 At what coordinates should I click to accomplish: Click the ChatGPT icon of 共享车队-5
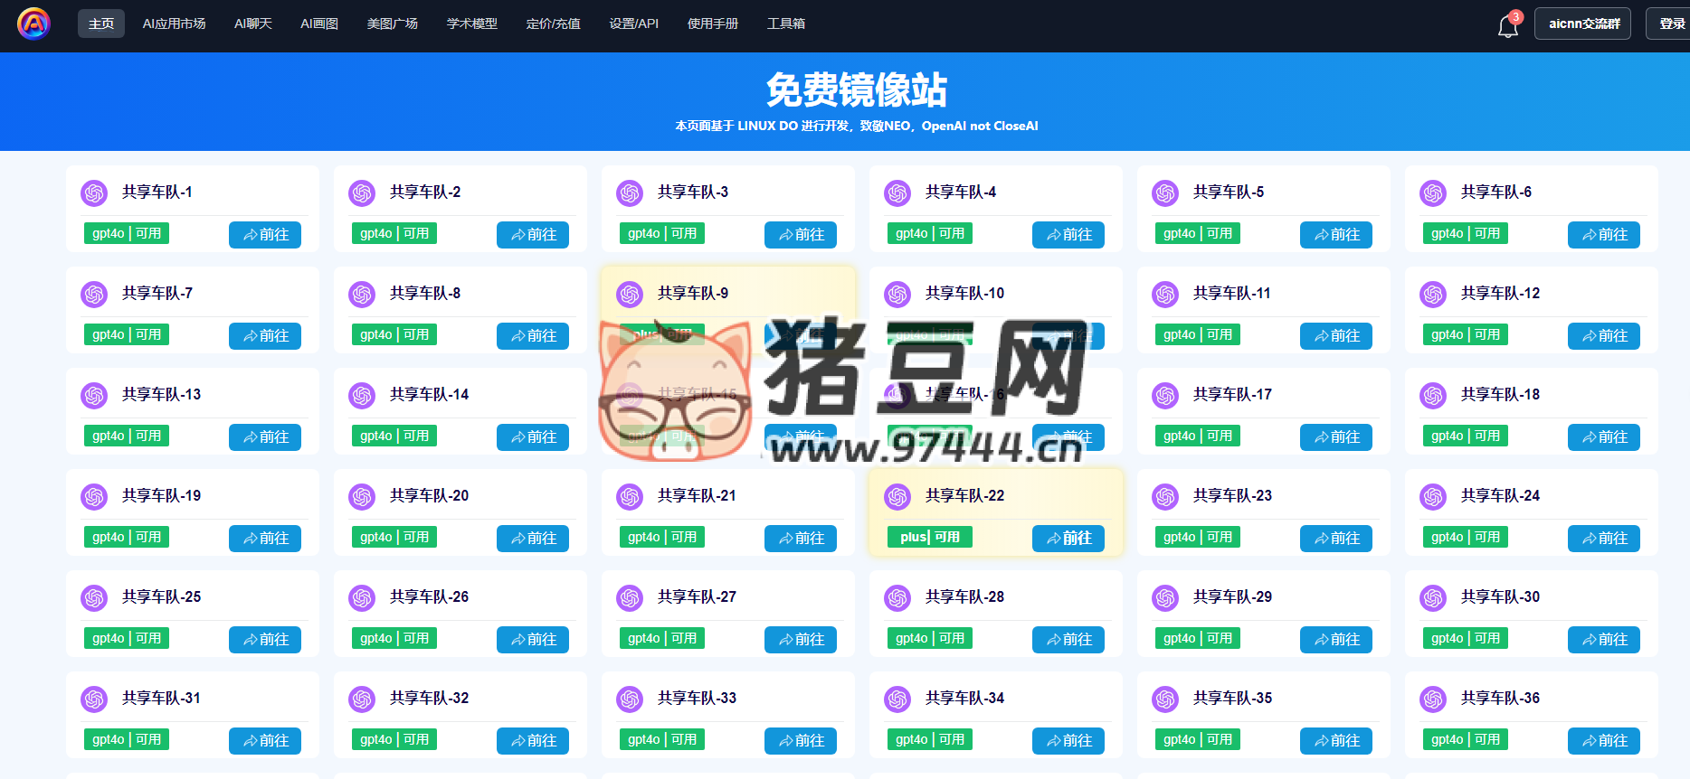(x=1165, y=192)
